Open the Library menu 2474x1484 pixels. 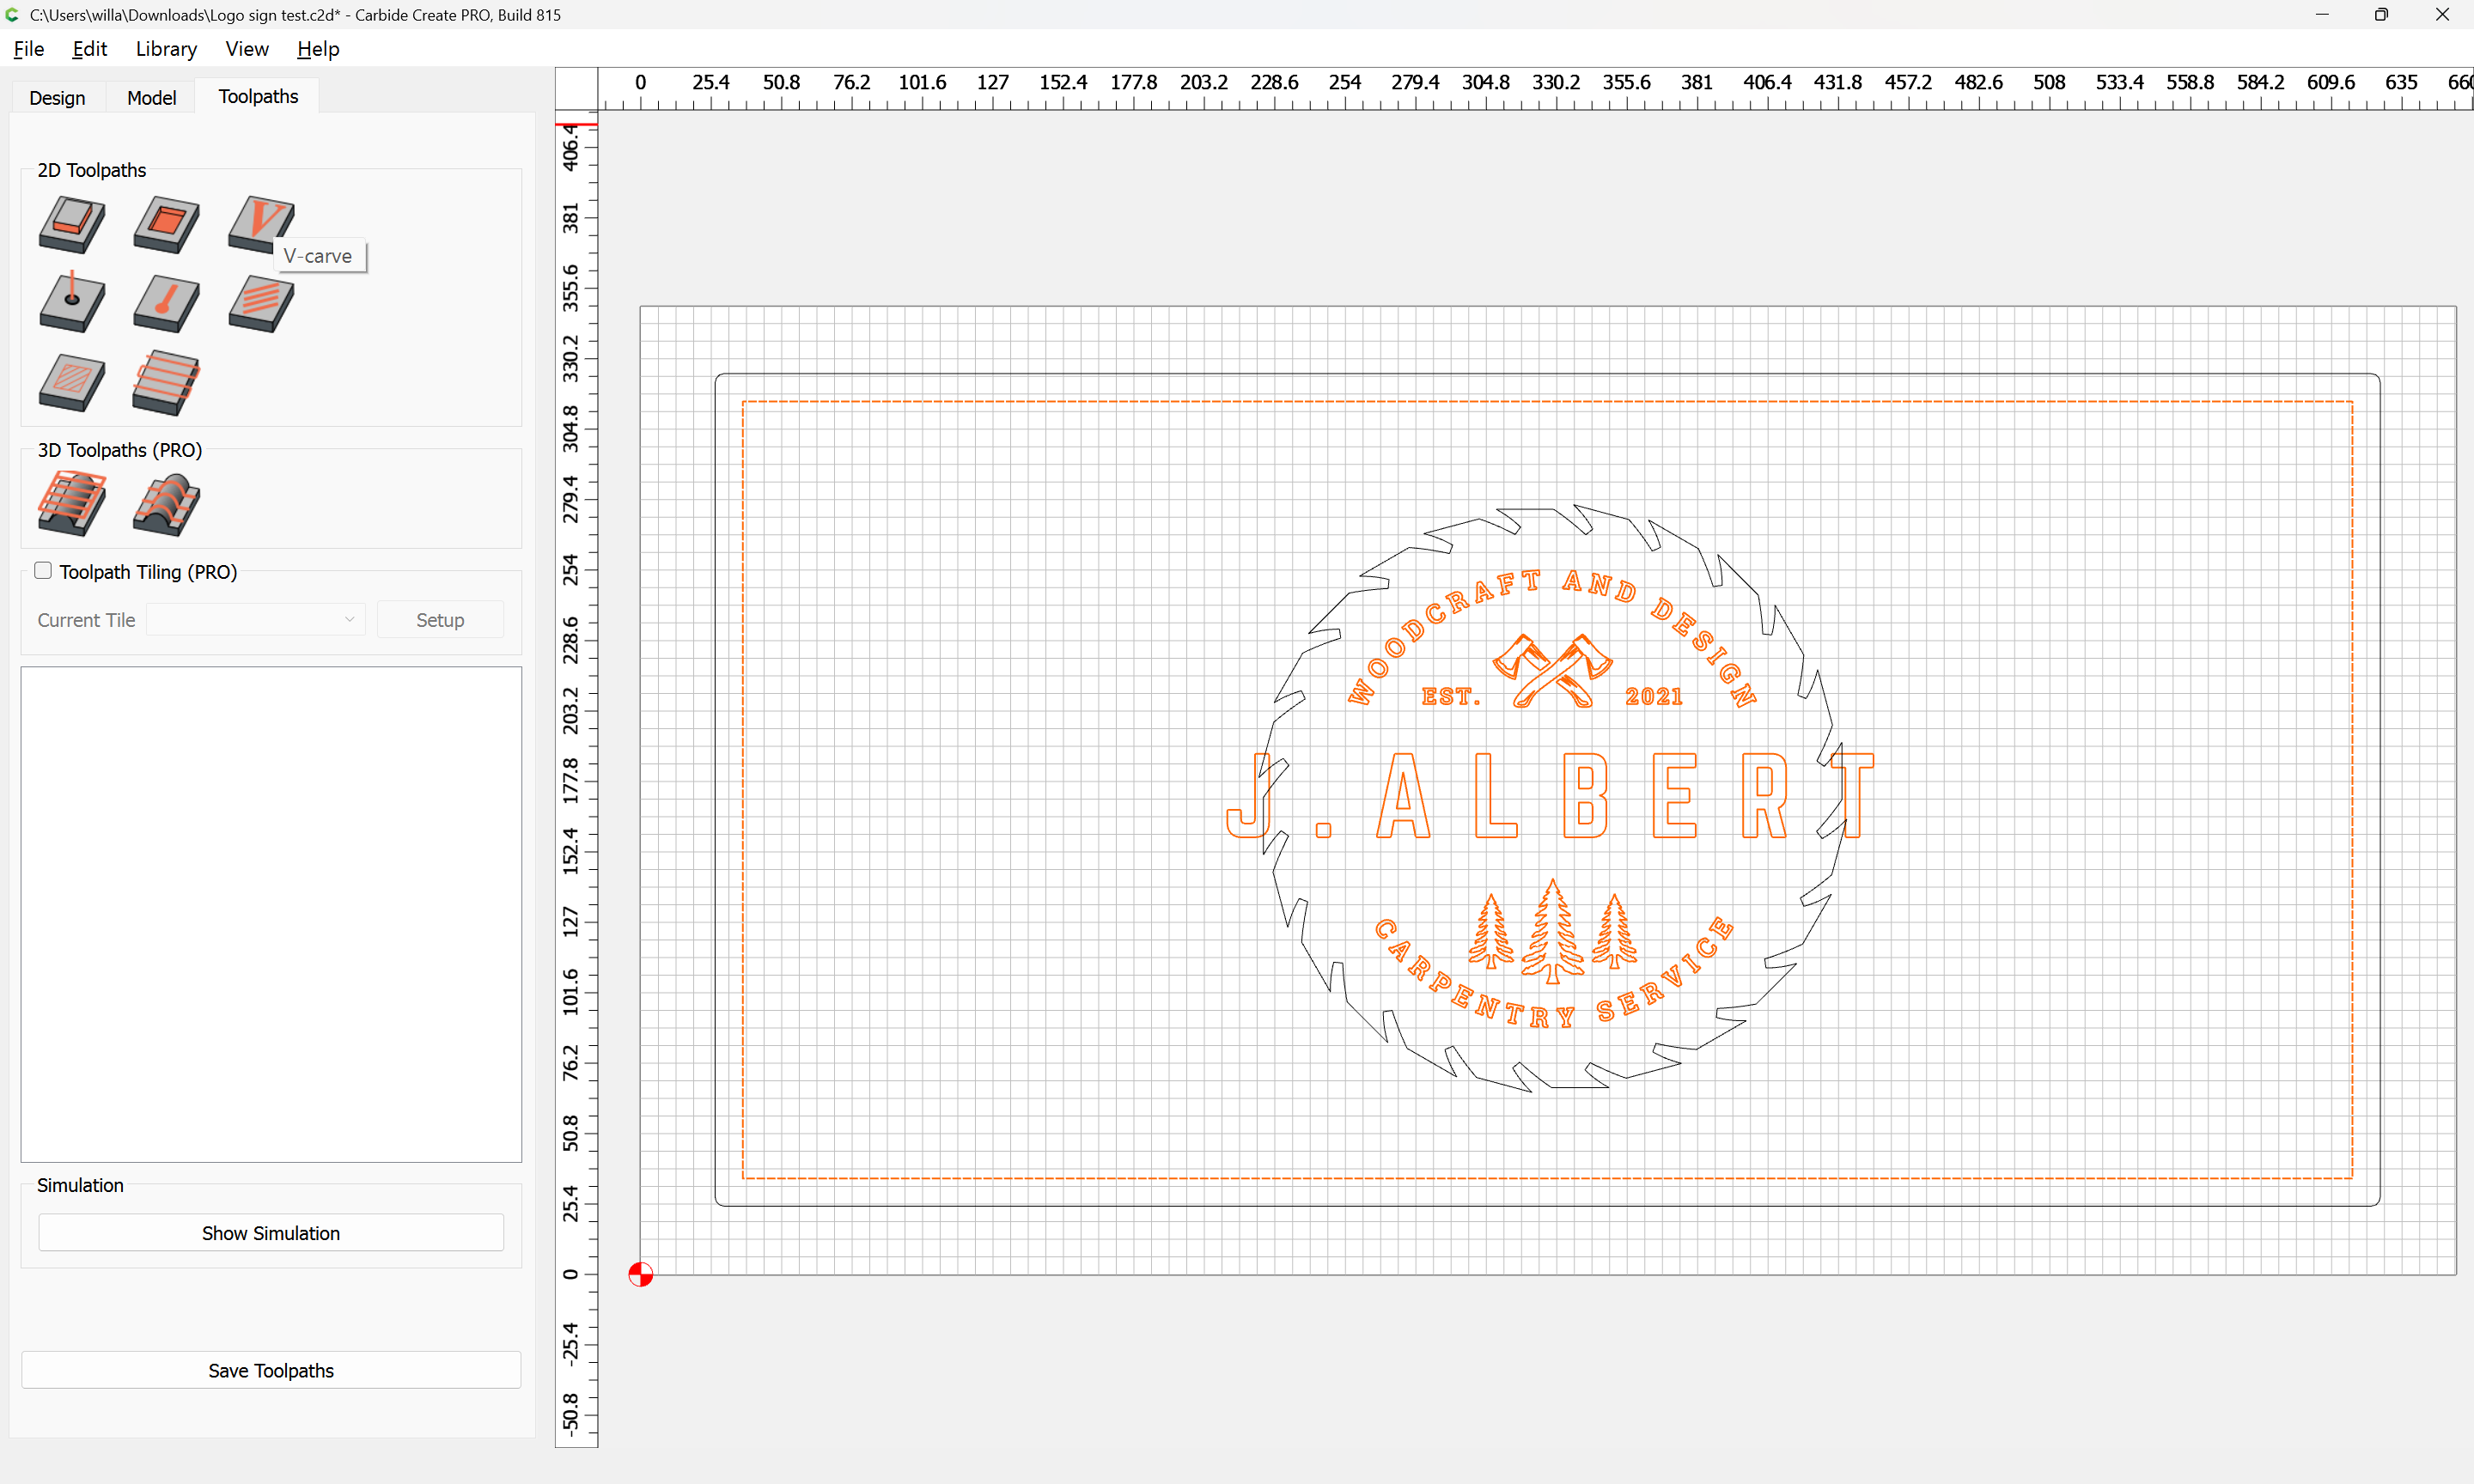[166, 49]
